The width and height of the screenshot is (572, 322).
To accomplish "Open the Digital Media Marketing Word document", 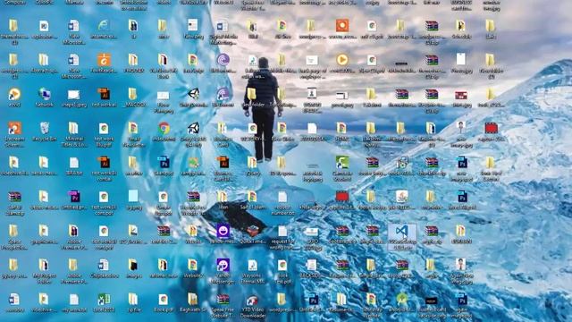I will [x=223, y=26].
